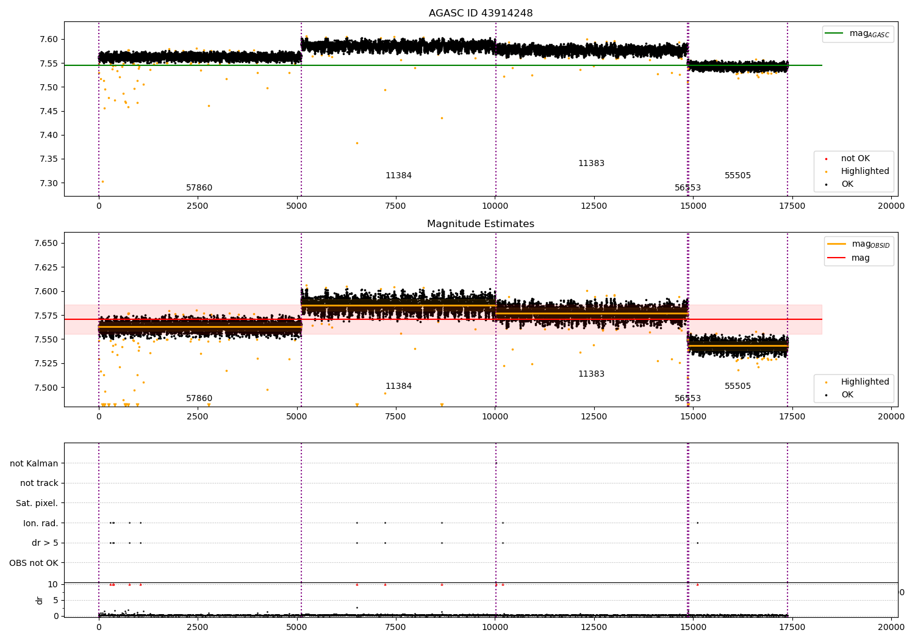This screenshot has height=641, width=915.
Task: Click the 'not OK' legend entry
Action: (x=855, y=159)
